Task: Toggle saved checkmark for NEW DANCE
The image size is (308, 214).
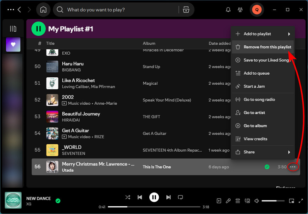Action: pos(58,201)
